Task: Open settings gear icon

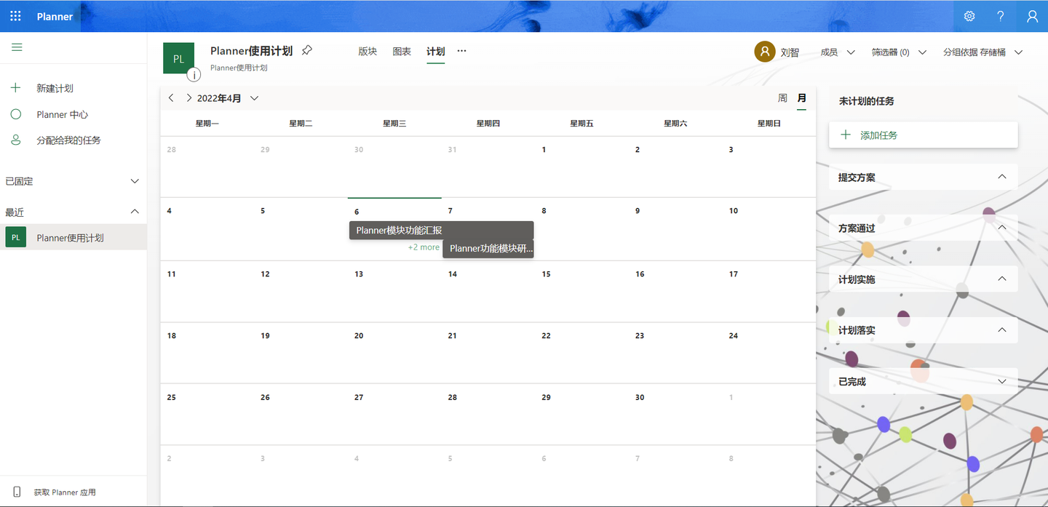Action: click(969, 16)
